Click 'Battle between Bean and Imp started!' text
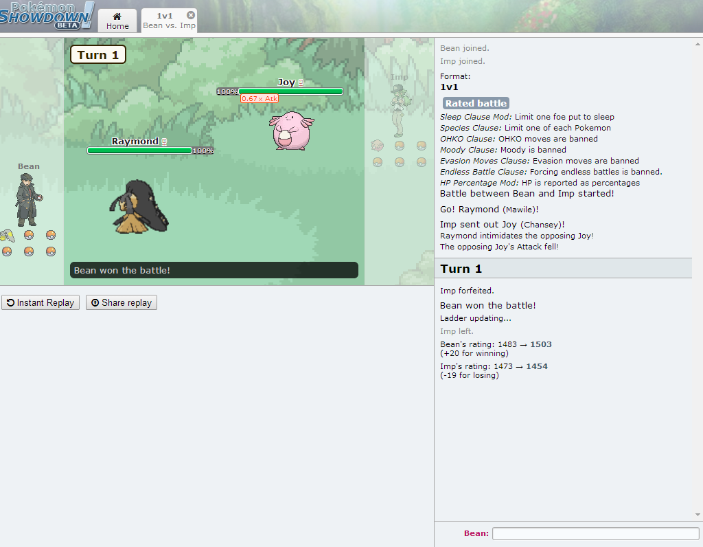The image size is (703, 547). tap(527, 193)
